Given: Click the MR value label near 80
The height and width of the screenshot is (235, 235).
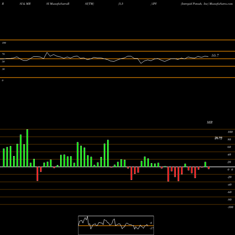Looking at the screenshot, I should click(219, 138).
